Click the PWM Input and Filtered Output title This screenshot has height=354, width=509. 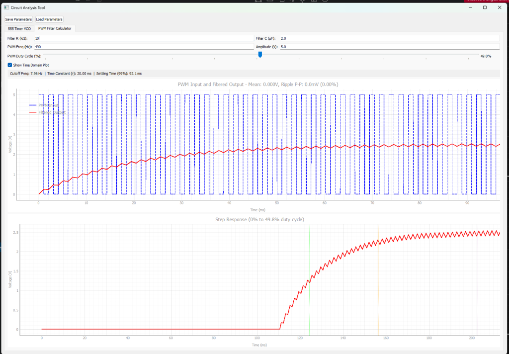[257, 85]
